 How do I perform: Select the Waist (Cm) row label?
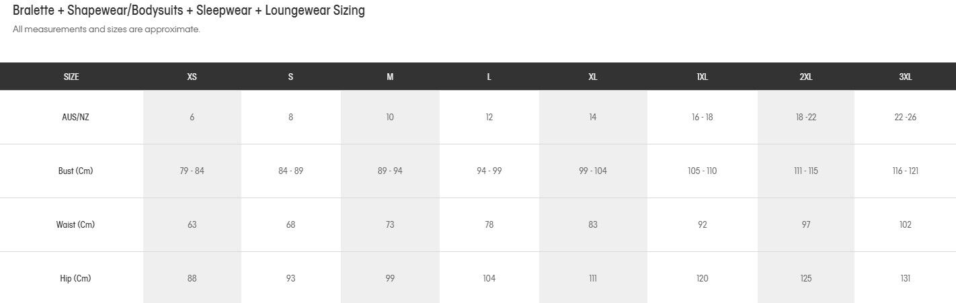[75, 224]
